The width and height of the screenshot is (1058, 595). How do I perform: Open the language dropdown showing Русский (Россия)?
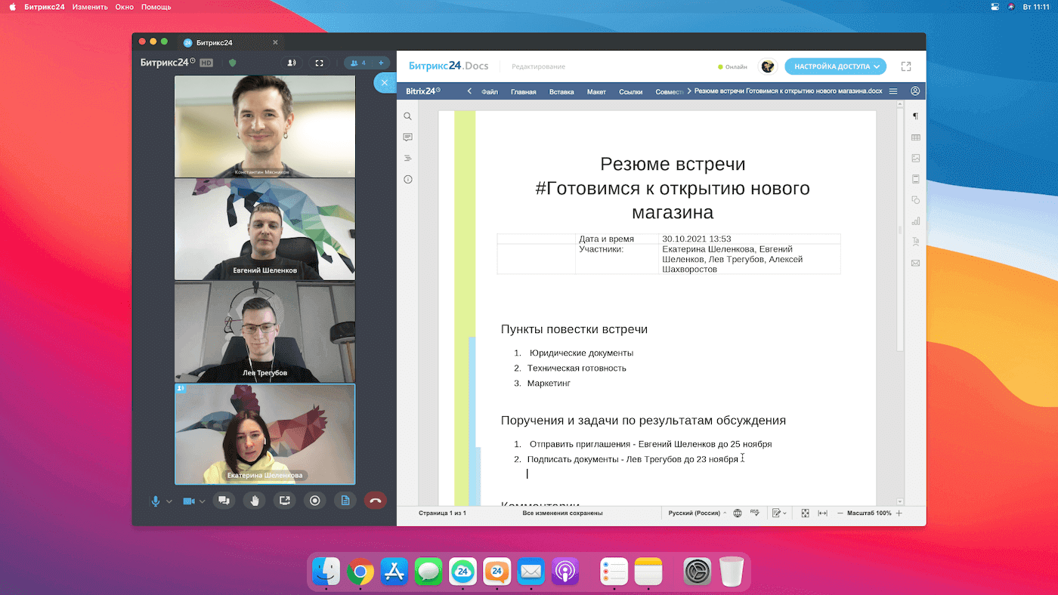[695, 513]
